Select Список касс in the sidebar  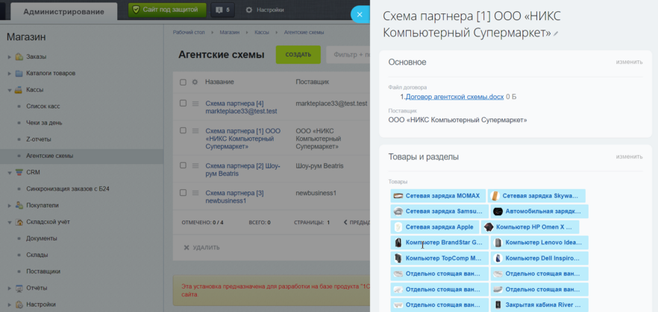pyautogui.click(x=43, y=106)
